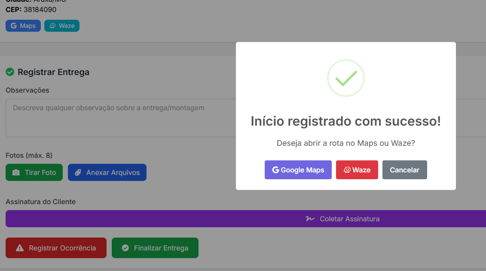Click the "Assinatura do Cliente" label
This screenshot has height=271, width=486.
(x=41, y=202)
